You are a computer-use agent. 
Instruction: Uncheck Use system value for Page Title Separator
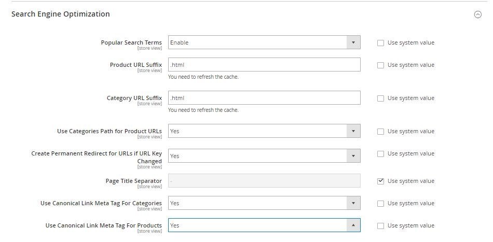[x=380, y=181]
